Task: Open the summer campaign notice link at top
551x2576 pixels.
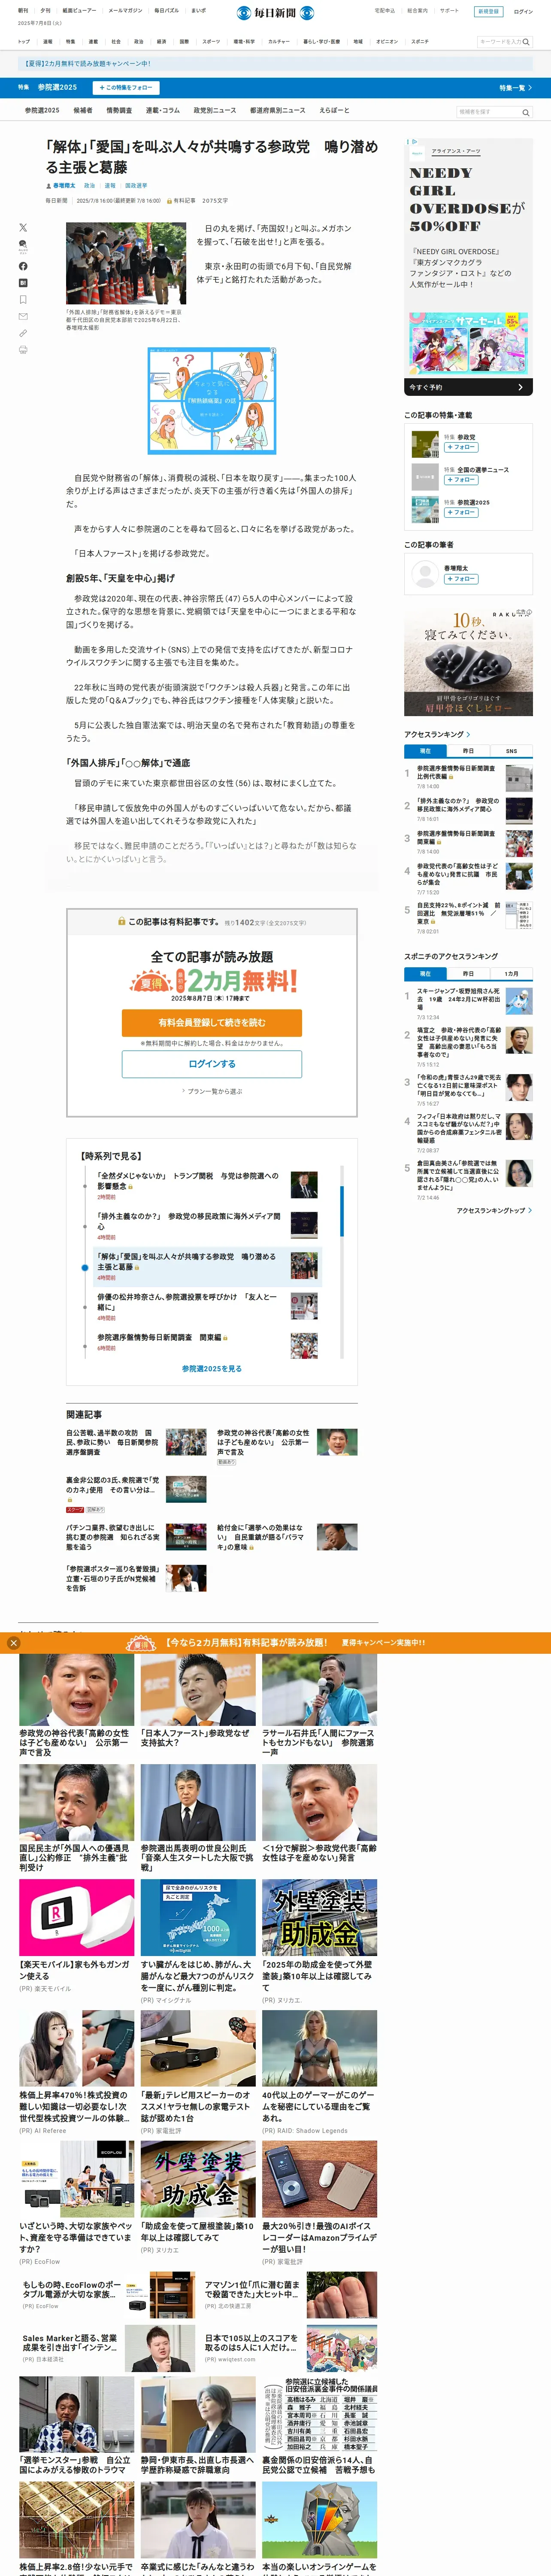Action: coord(87,63)
